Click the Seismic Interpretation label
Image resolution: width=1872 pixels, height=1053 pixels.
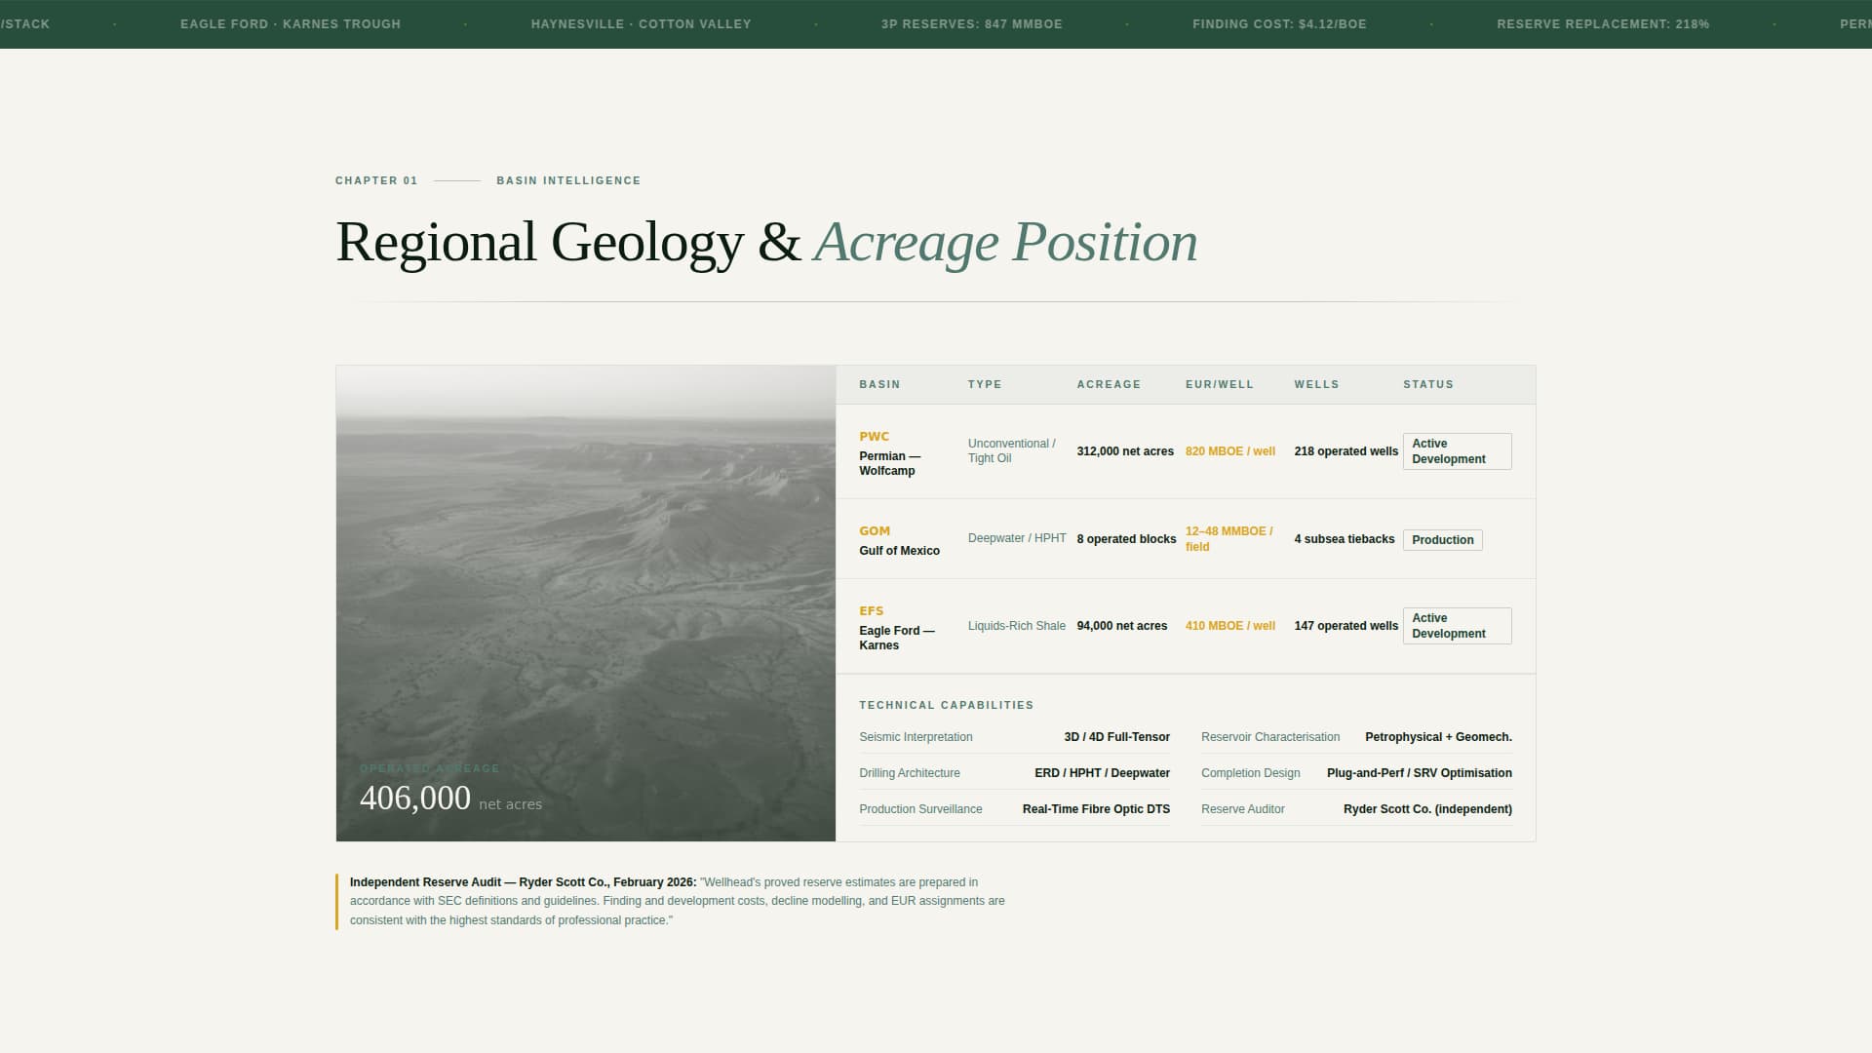[x=916, y=737]
